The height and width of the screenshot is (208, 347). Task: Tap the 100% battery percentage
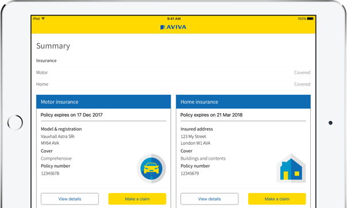[x=302, y=18]
